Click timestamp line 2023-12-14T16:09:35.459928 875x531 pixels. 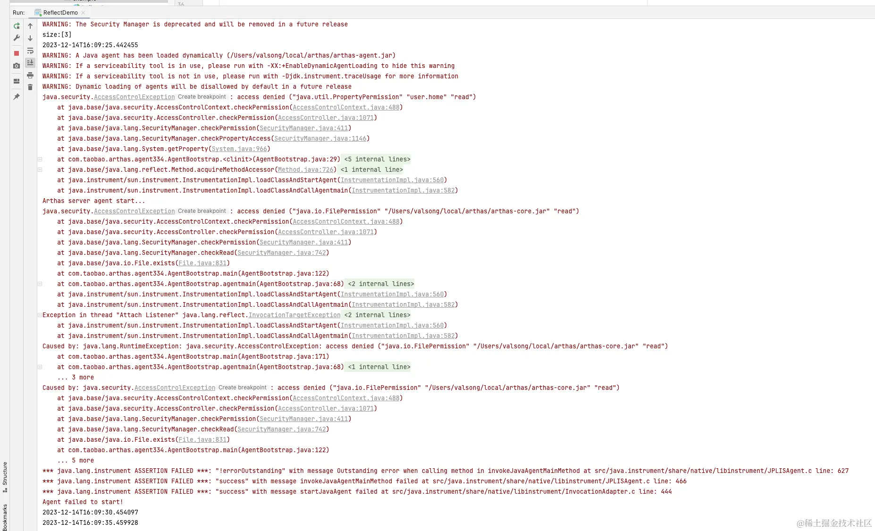(90, 523)
